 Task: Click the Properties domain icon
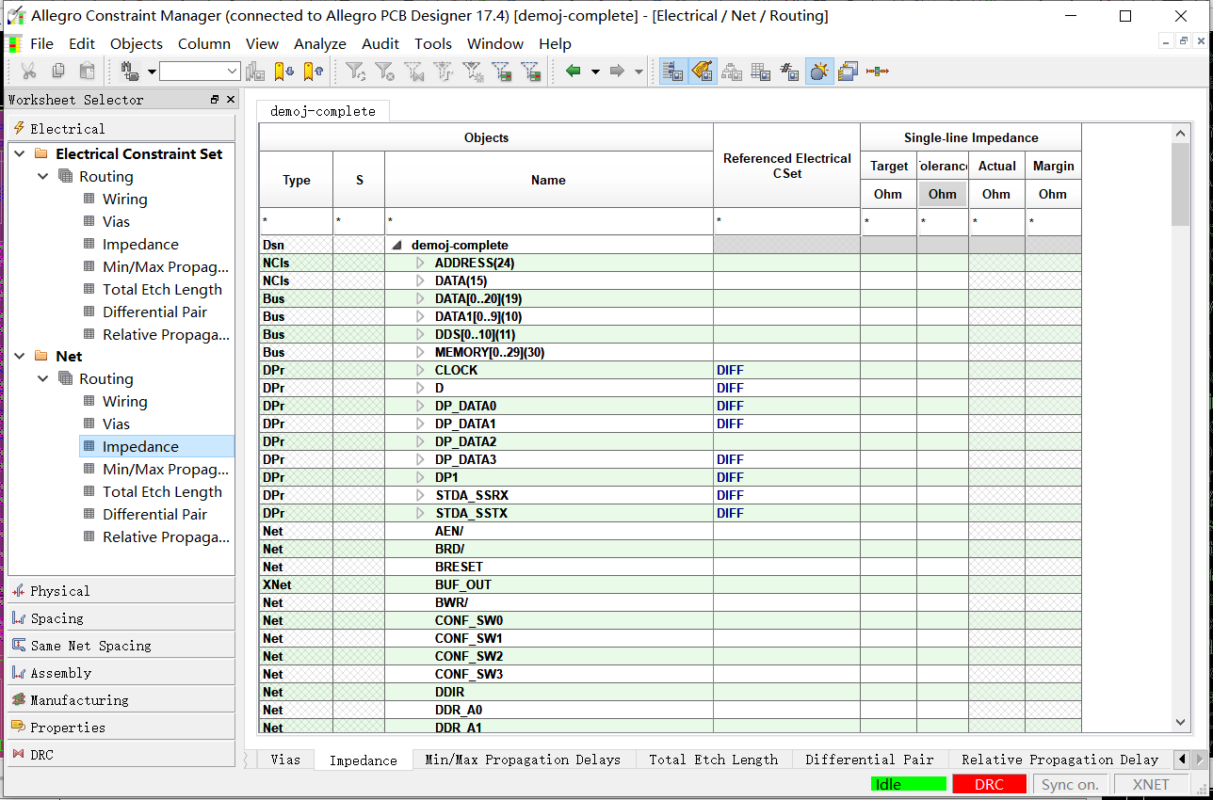19,727
